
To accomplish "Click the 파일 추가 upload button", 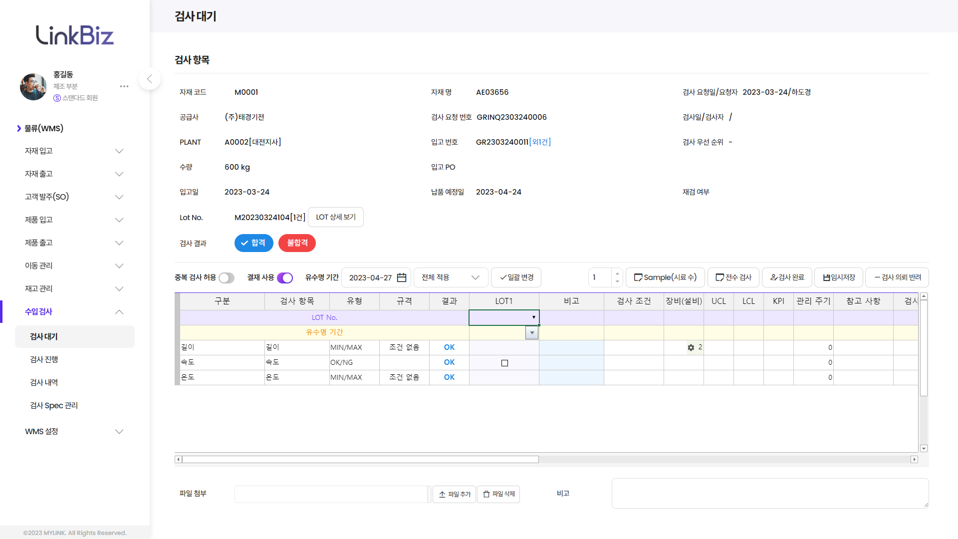I will (454, 494).
